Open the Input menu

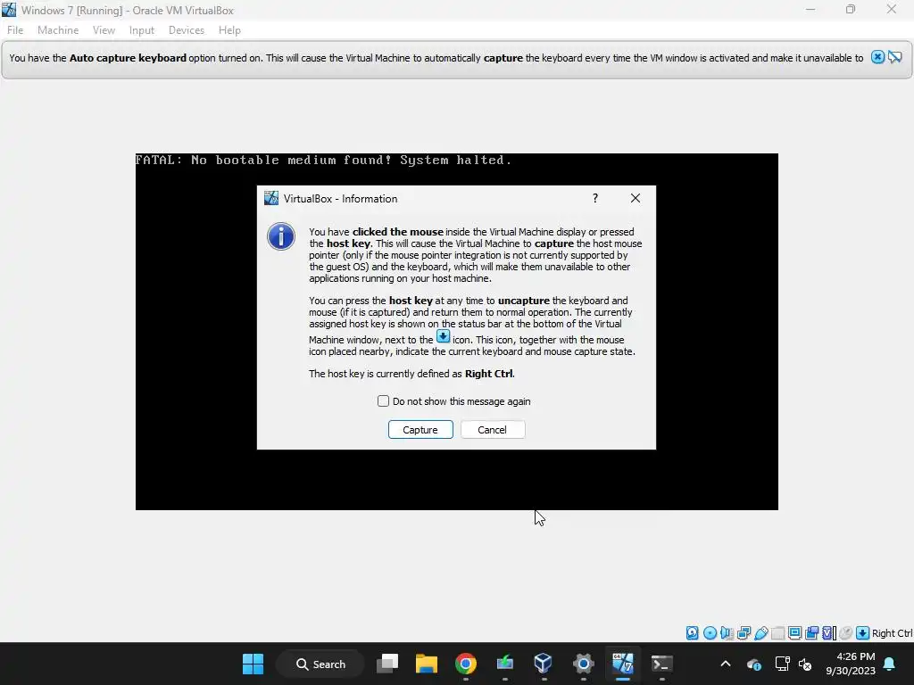tap(142, 30)
